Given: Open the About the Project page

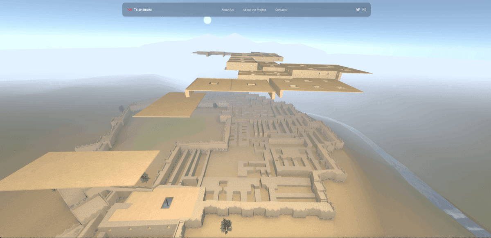Looking at the screenshot, I should [254, 9].
